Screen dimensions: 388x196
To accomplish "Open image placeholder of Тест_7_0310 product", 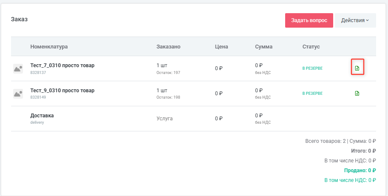I will click(18, 68).
